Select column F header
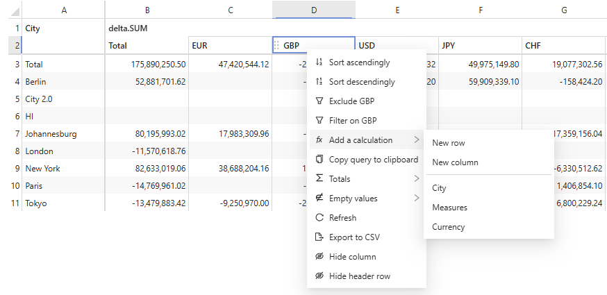This screenshot has height=295, width=607. (481, 10)
